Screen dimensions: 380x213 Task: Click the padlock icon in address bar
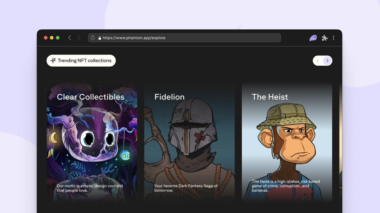100,38
